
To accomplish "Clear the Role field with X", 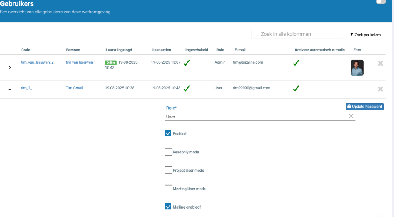I will point(351,116).
